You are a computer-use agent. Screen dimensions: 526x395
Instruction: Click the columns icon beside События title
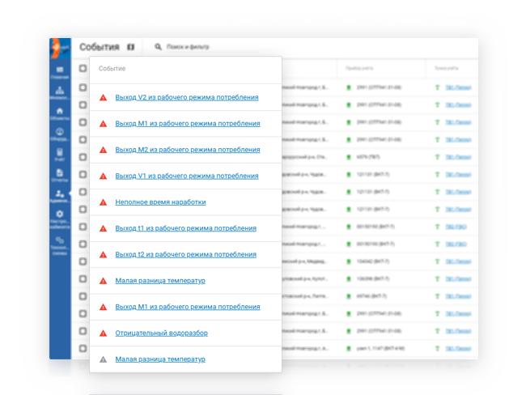coord(131,47)
